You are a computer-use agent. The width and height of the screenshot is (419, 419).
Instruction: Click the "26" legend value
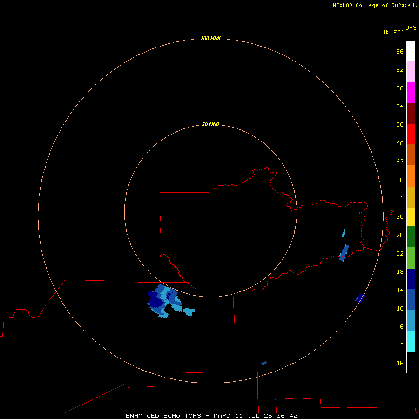[x=400, y=235]
